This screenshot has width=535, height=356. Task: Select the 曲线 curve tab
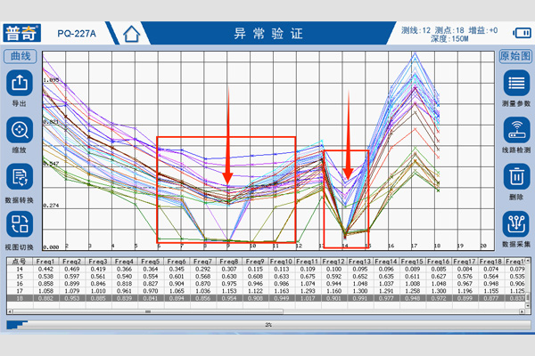[20, 56]
